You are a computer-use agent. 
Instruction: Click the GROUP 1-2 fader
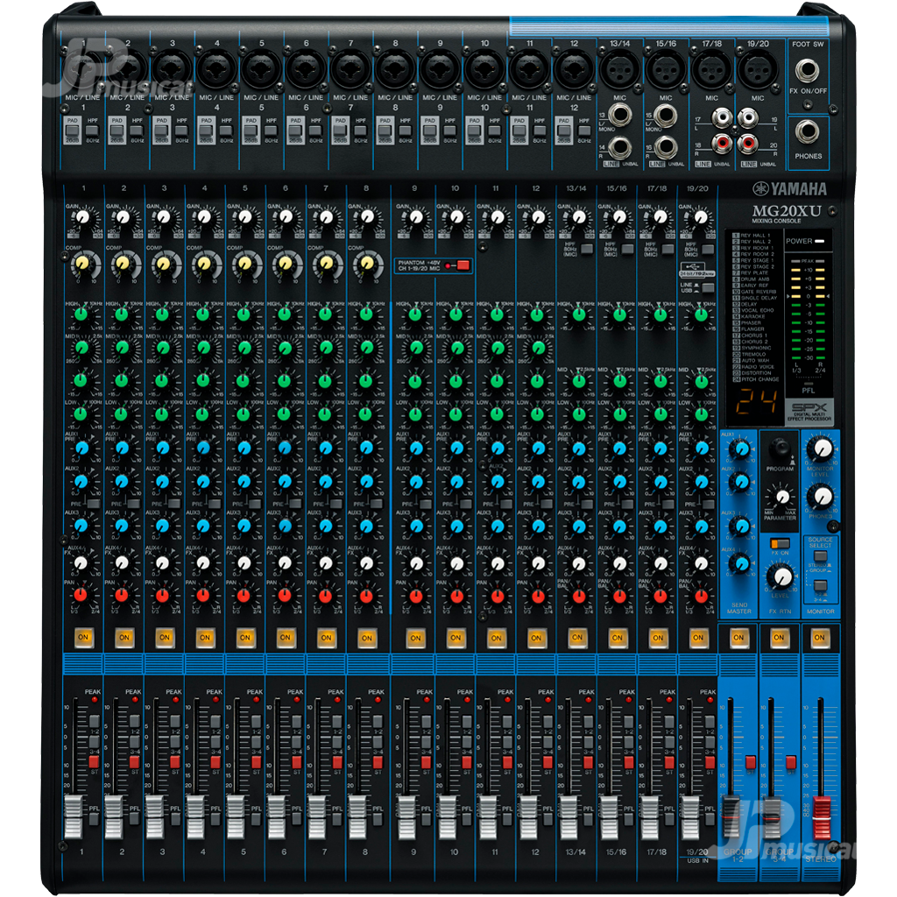coord(731,817)
